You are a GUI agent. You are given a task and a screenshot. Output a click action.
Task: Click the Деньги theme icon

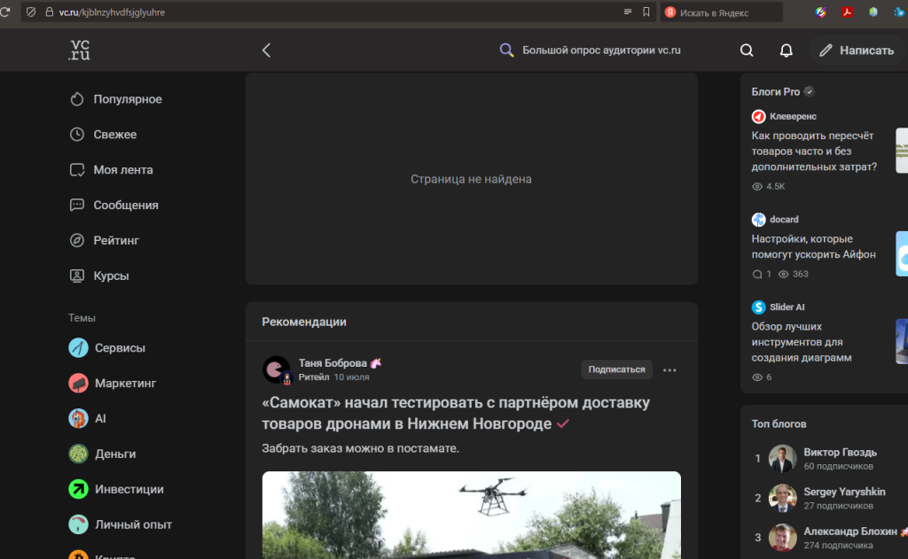click(x=78, y=454)
